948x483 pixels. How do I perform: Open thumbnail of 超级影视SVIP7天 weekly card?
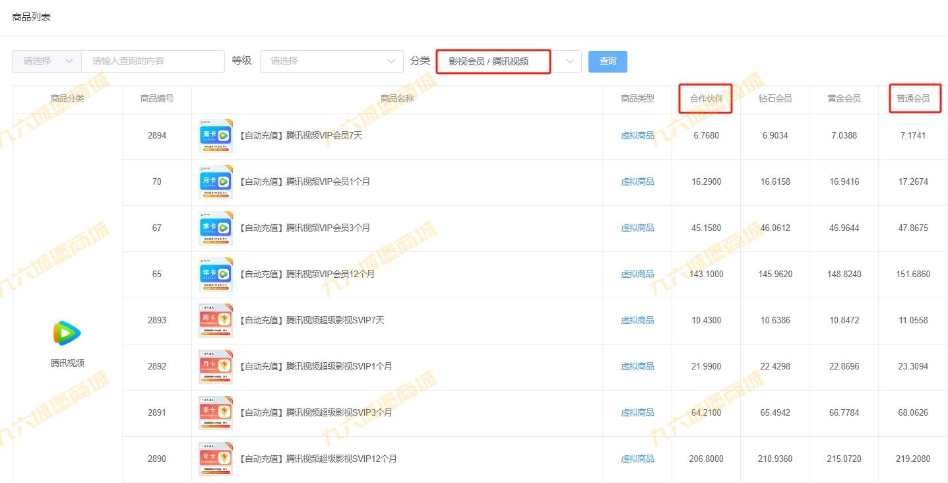point(216,321)
